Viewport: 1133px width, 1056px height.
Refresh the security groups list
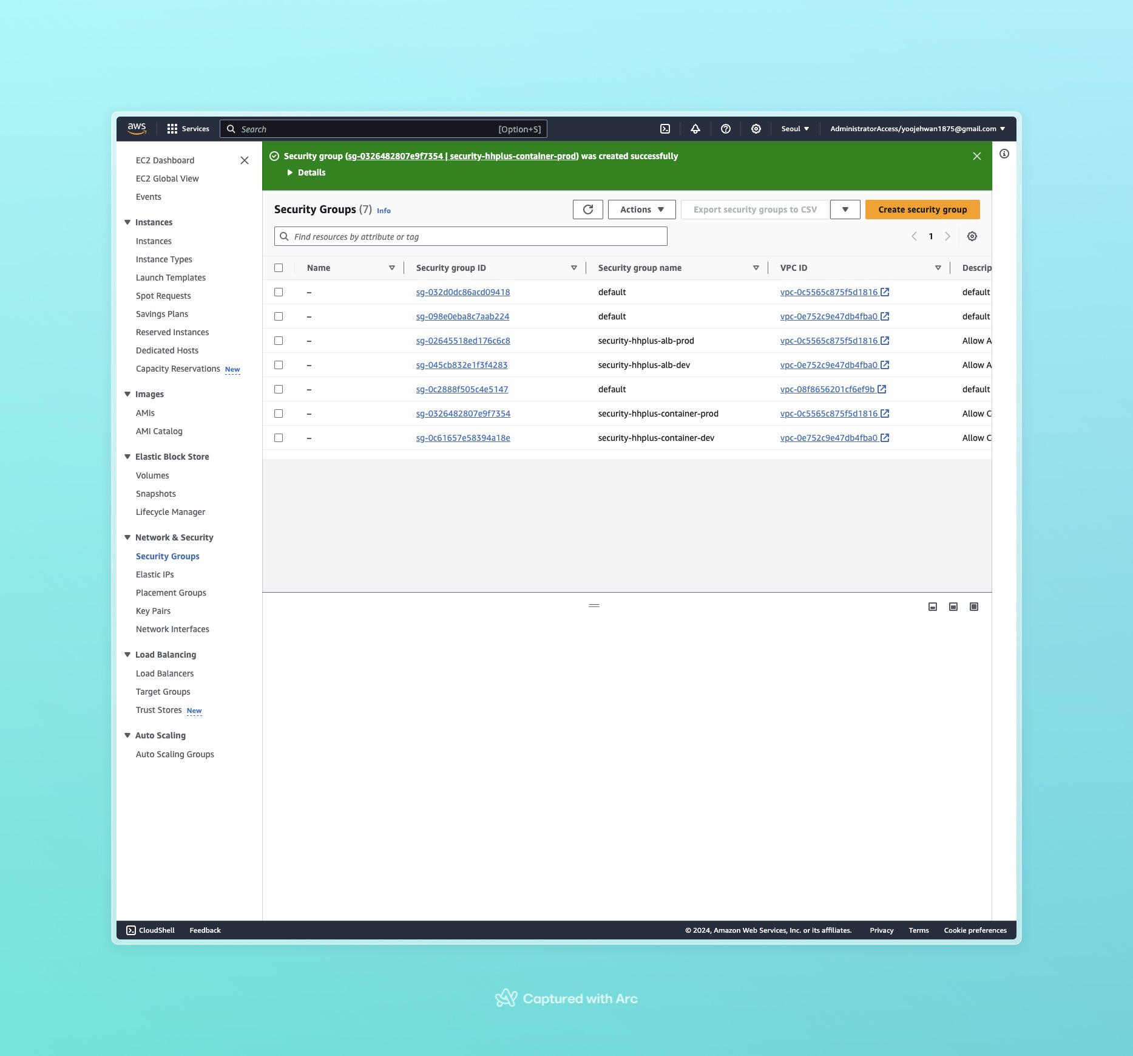pos(588,209)
